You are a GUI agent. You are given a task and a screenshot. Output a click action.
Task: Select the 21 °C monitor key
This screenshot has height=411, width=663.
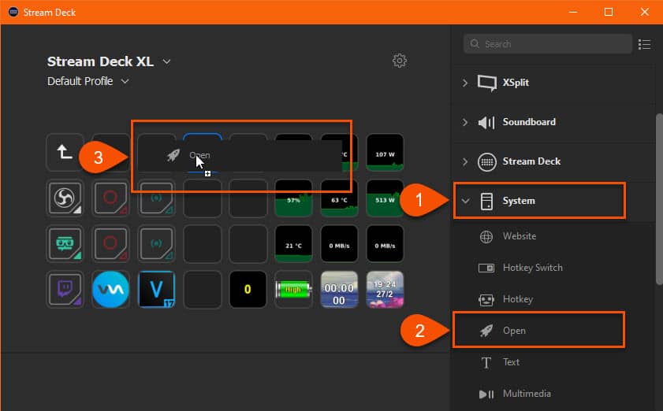click(x=293, y=244)
